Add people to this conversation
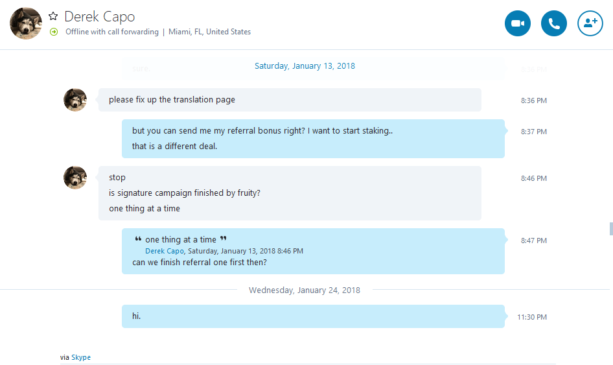 click(x=590, y=23)
